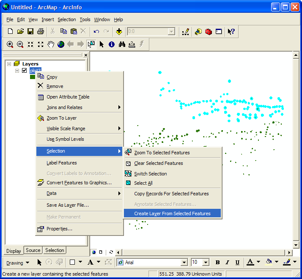
Task: Open the map scale dropdown
Action: [x=171, y=31]
